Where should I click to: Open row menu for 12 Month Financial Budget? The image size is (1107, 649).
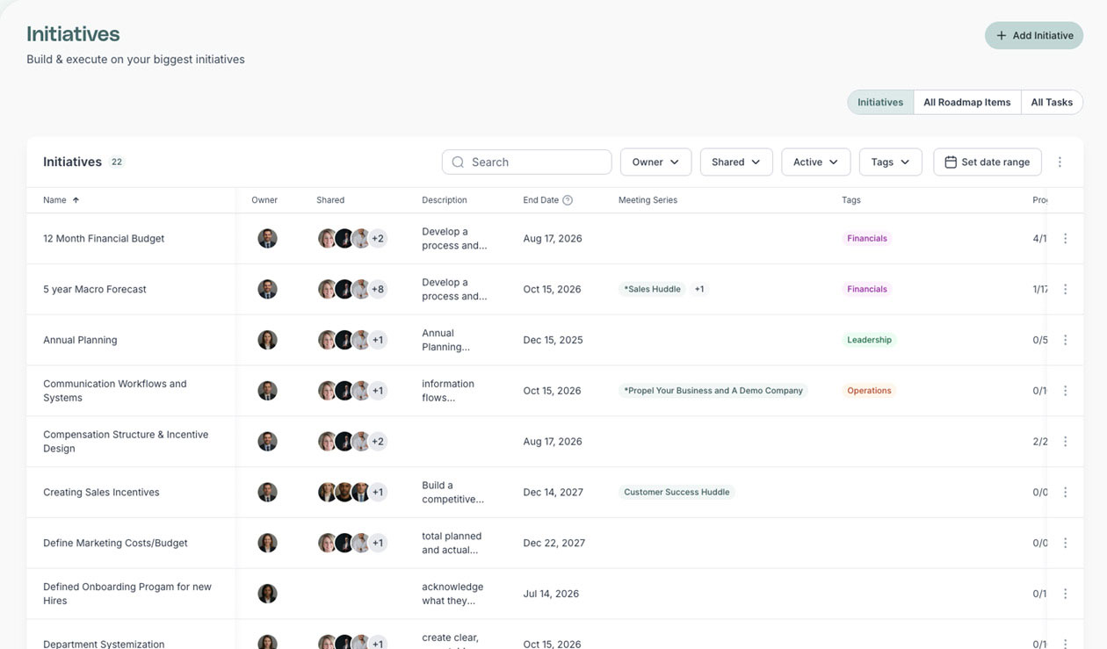1065,238
